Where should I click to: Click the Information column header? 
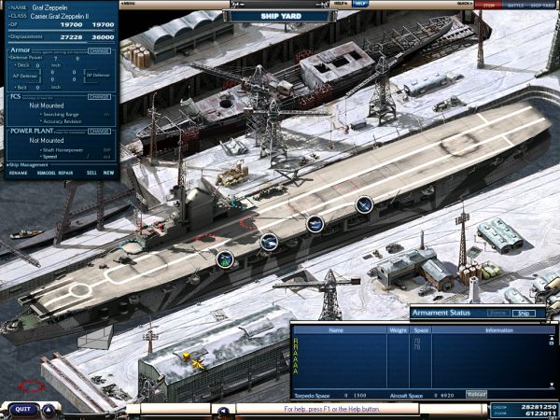494,330
